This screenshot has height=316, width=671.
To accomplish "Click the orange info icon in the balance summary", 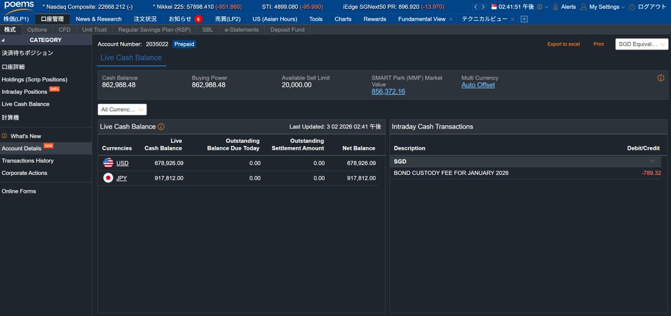I will coord(661,78).
